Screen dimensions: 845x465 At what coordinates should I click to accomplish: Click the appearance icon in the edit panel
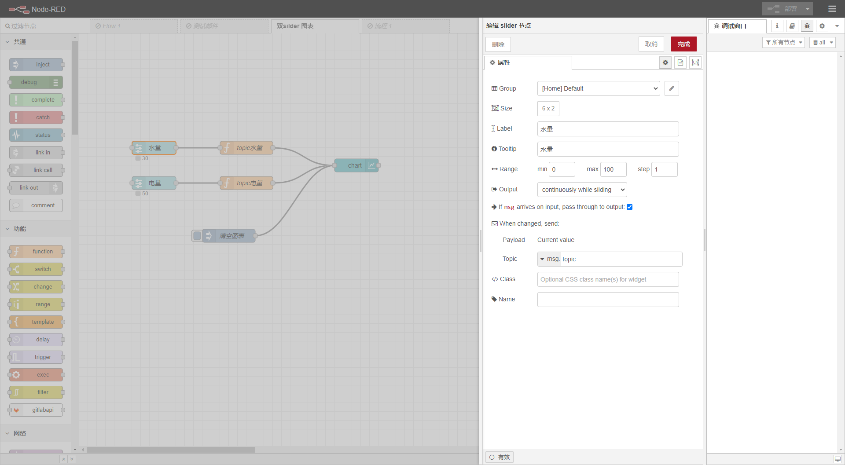(x=695, y=62)
